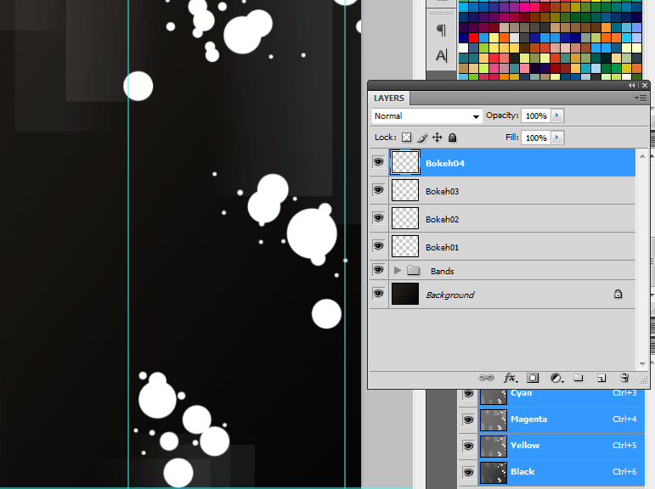Open the Layers panel options menu

tap(641, 98)
